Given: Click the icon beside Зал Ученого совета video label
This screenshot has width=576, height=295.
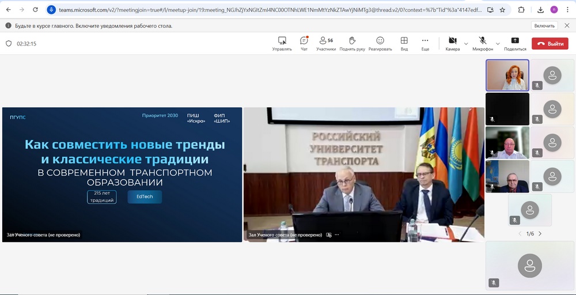Looking at the screenshot, I should coord(329,235).
